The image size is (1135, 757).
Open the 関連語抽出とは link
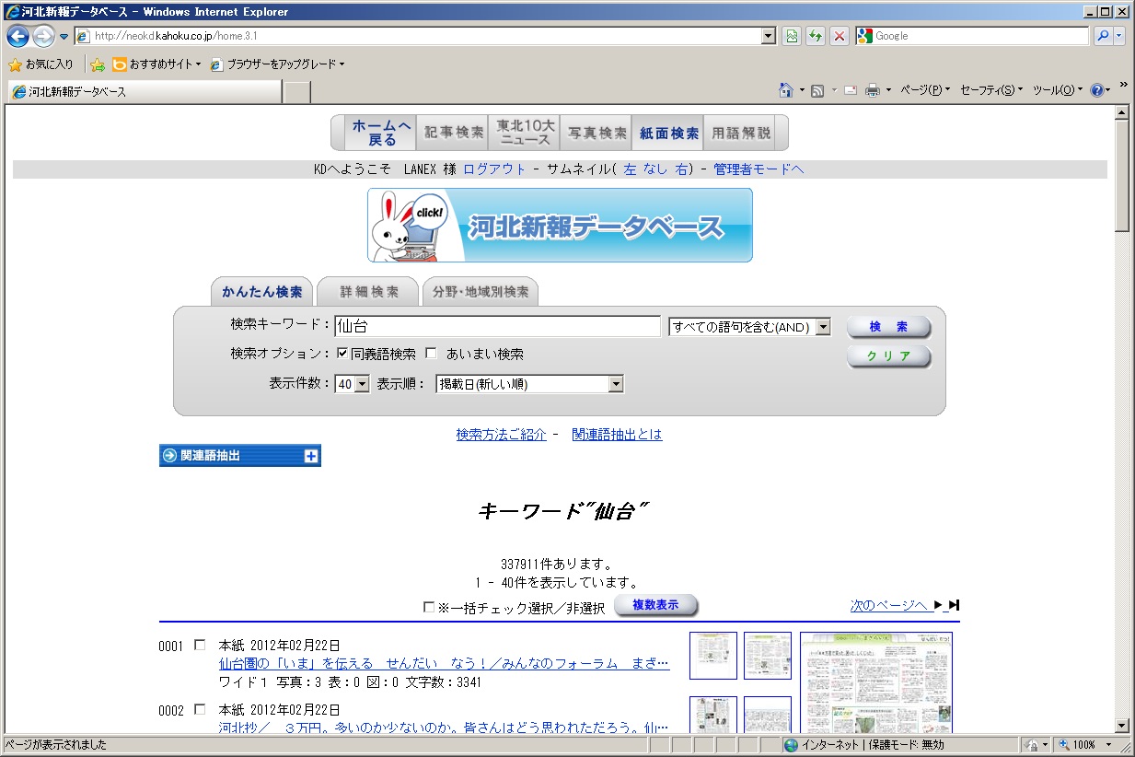(617, 434)
